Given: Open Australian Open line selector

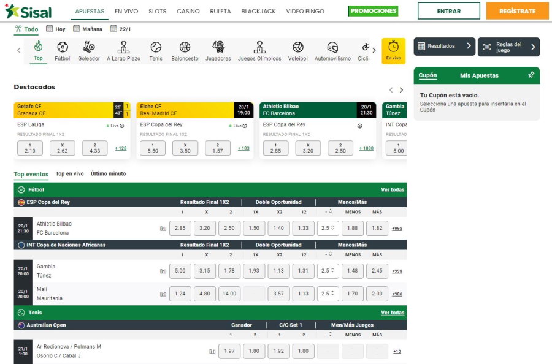Looking at the screenshot, I should (329, 335).
